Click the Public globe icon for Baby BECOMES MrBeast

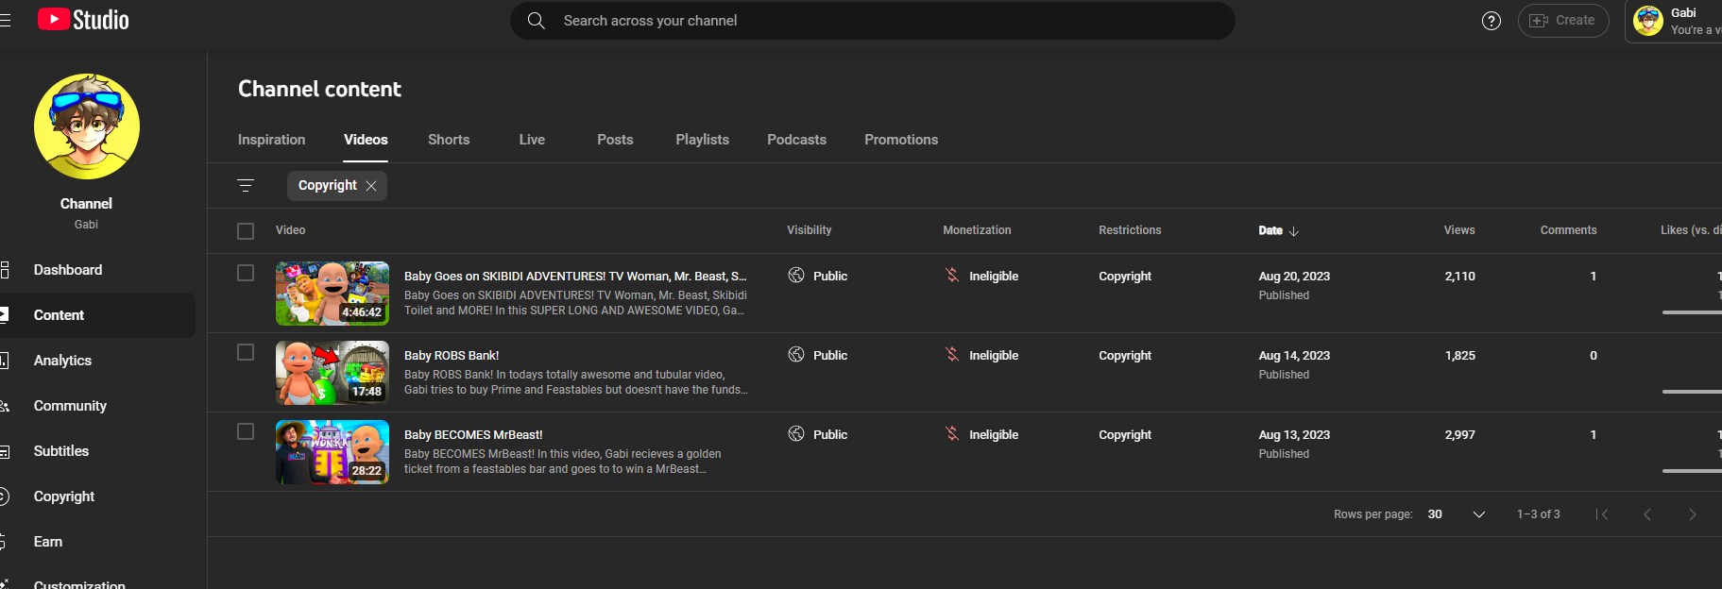point(796,434)
